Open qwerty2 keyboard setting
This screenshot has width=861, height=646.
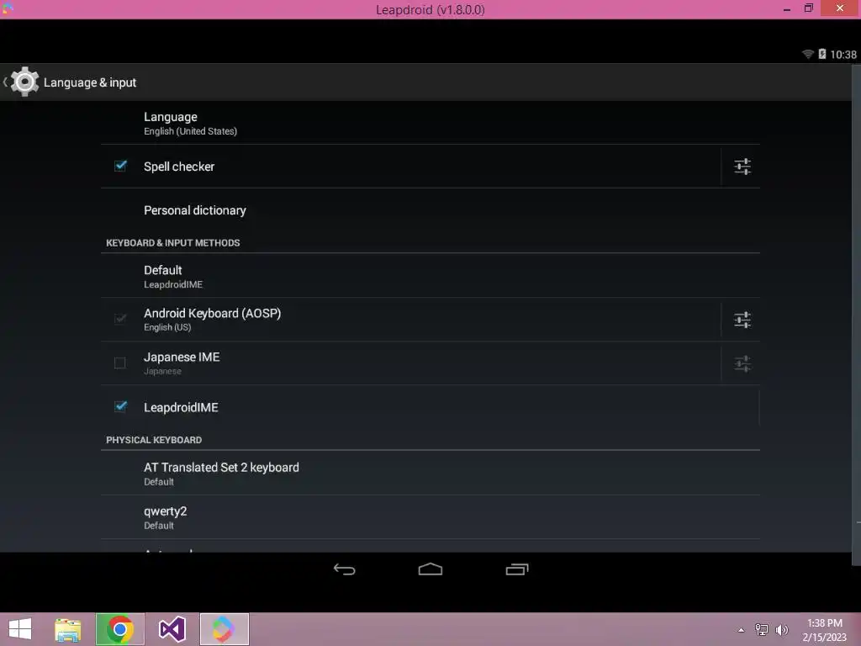430,517
